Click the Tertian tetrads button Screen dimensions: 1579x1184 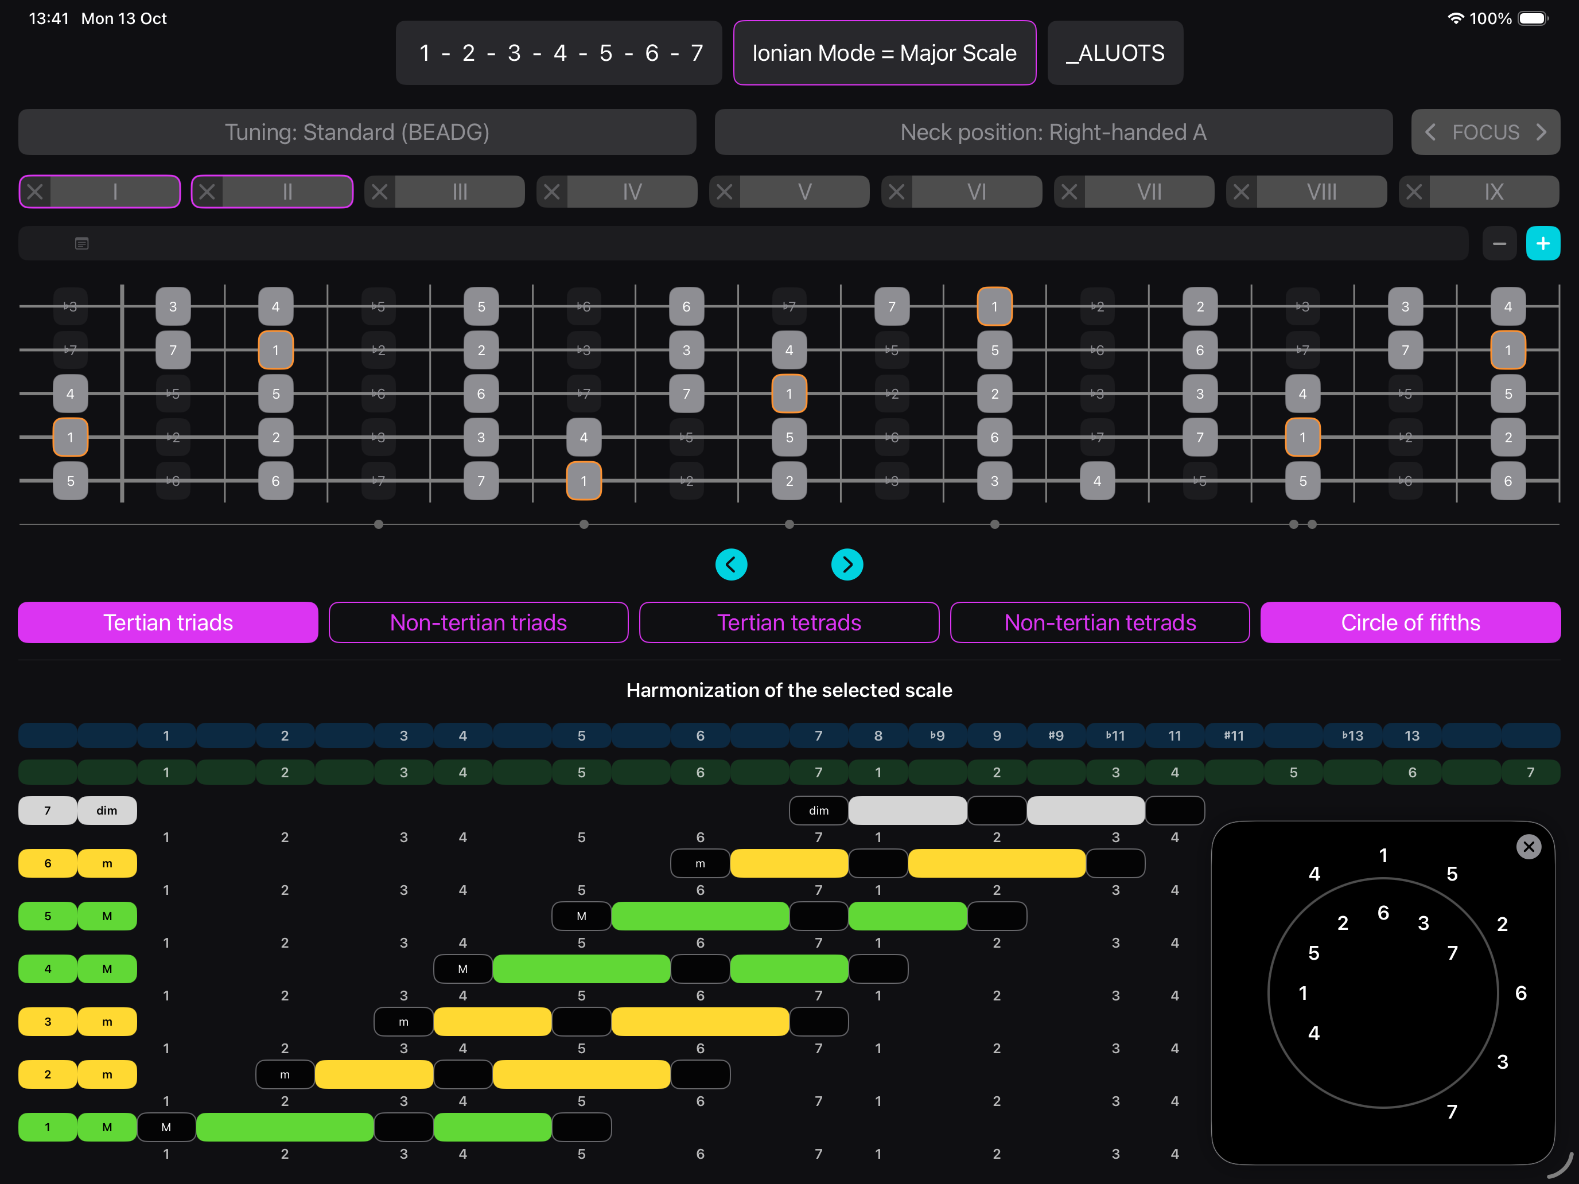[789, 622]
